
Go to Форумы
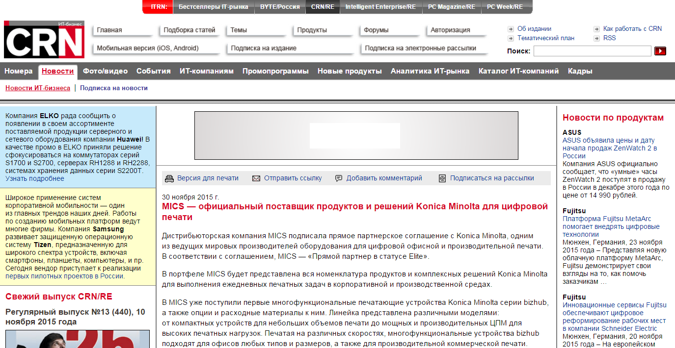[x=389, y=30]
